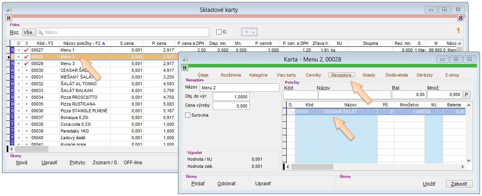Click the R type marker on the Menu 3 row
The width and height of the screenshot is (482, 196).
[x=12, y=64]
